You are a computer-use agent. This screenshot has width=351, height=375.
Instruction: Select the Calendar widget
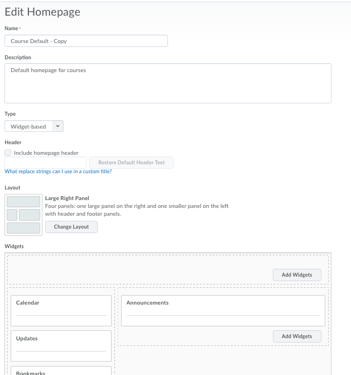[x=61, y=310]
